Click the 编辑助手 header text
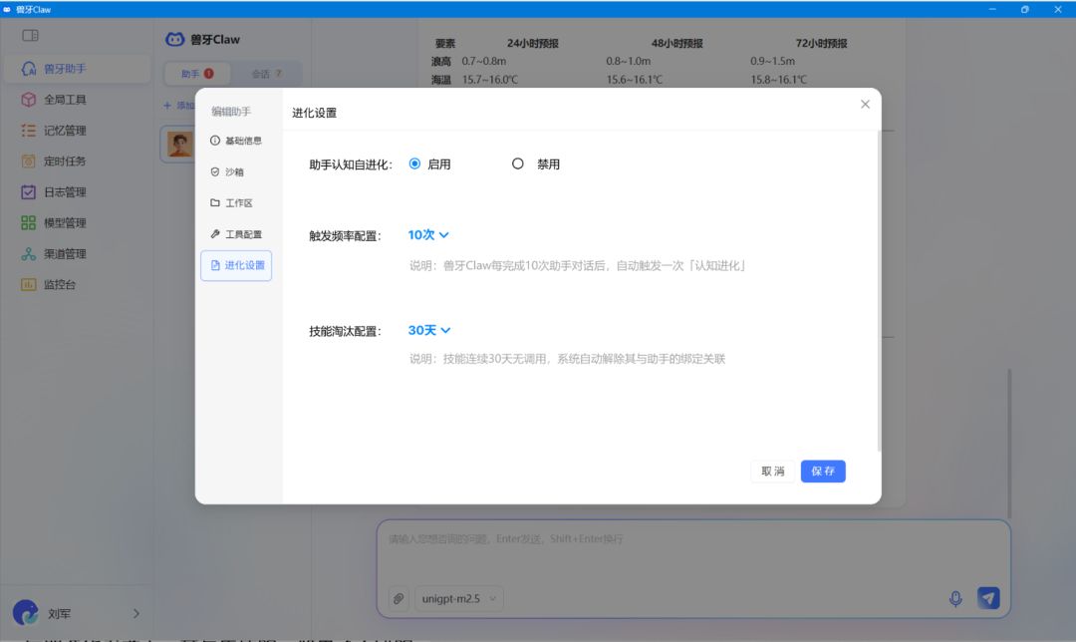 coord(230,112)
